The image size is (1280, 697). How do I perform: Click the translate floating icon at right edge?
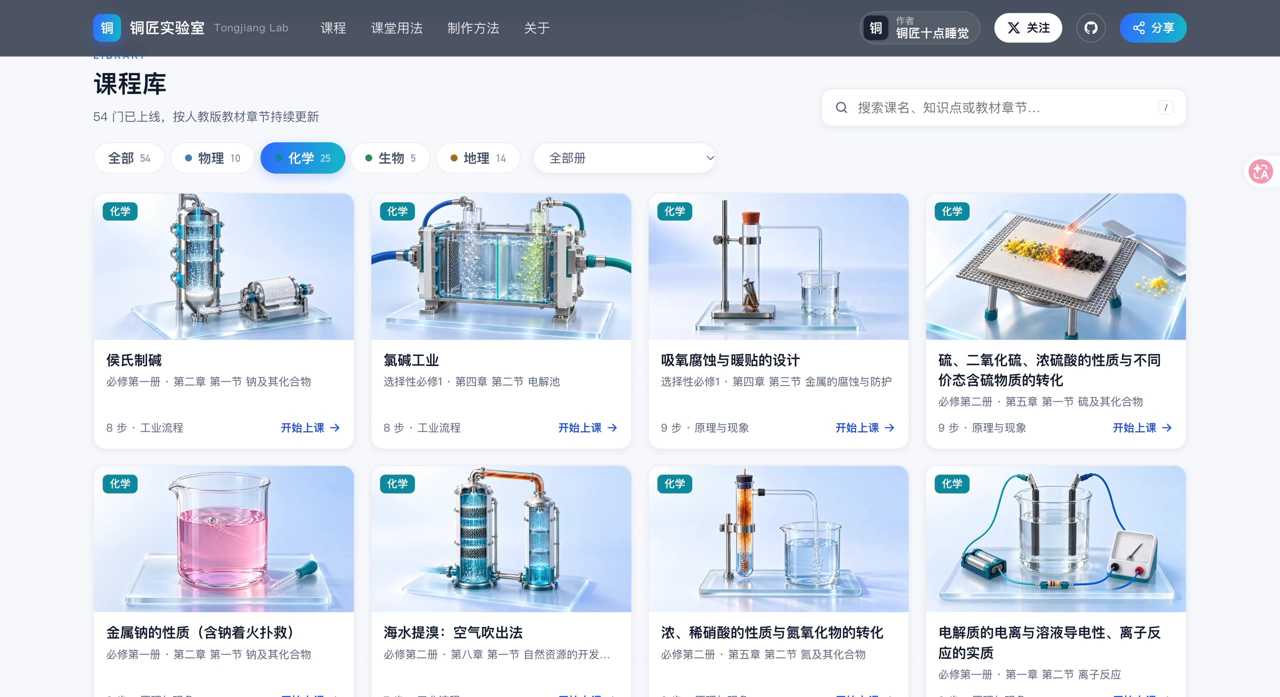(1260, 171)
